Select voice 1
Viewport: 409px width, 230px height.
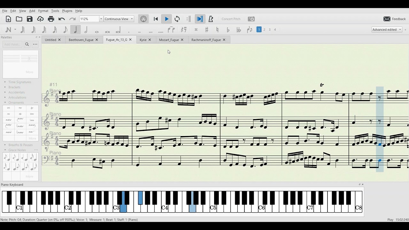tap(259, 30)
